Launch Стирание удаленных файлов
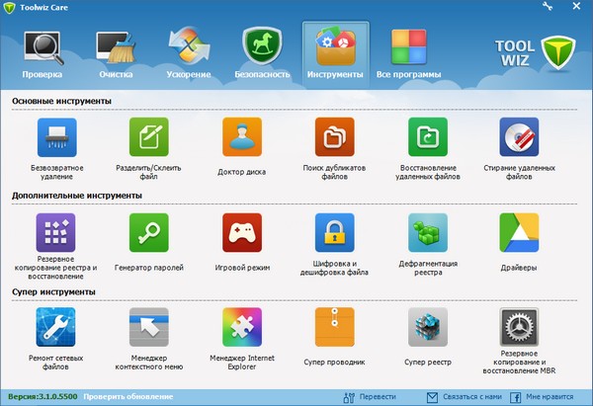Screen dimensions: 593x406 pyautogui.click(x=519, y=137)
